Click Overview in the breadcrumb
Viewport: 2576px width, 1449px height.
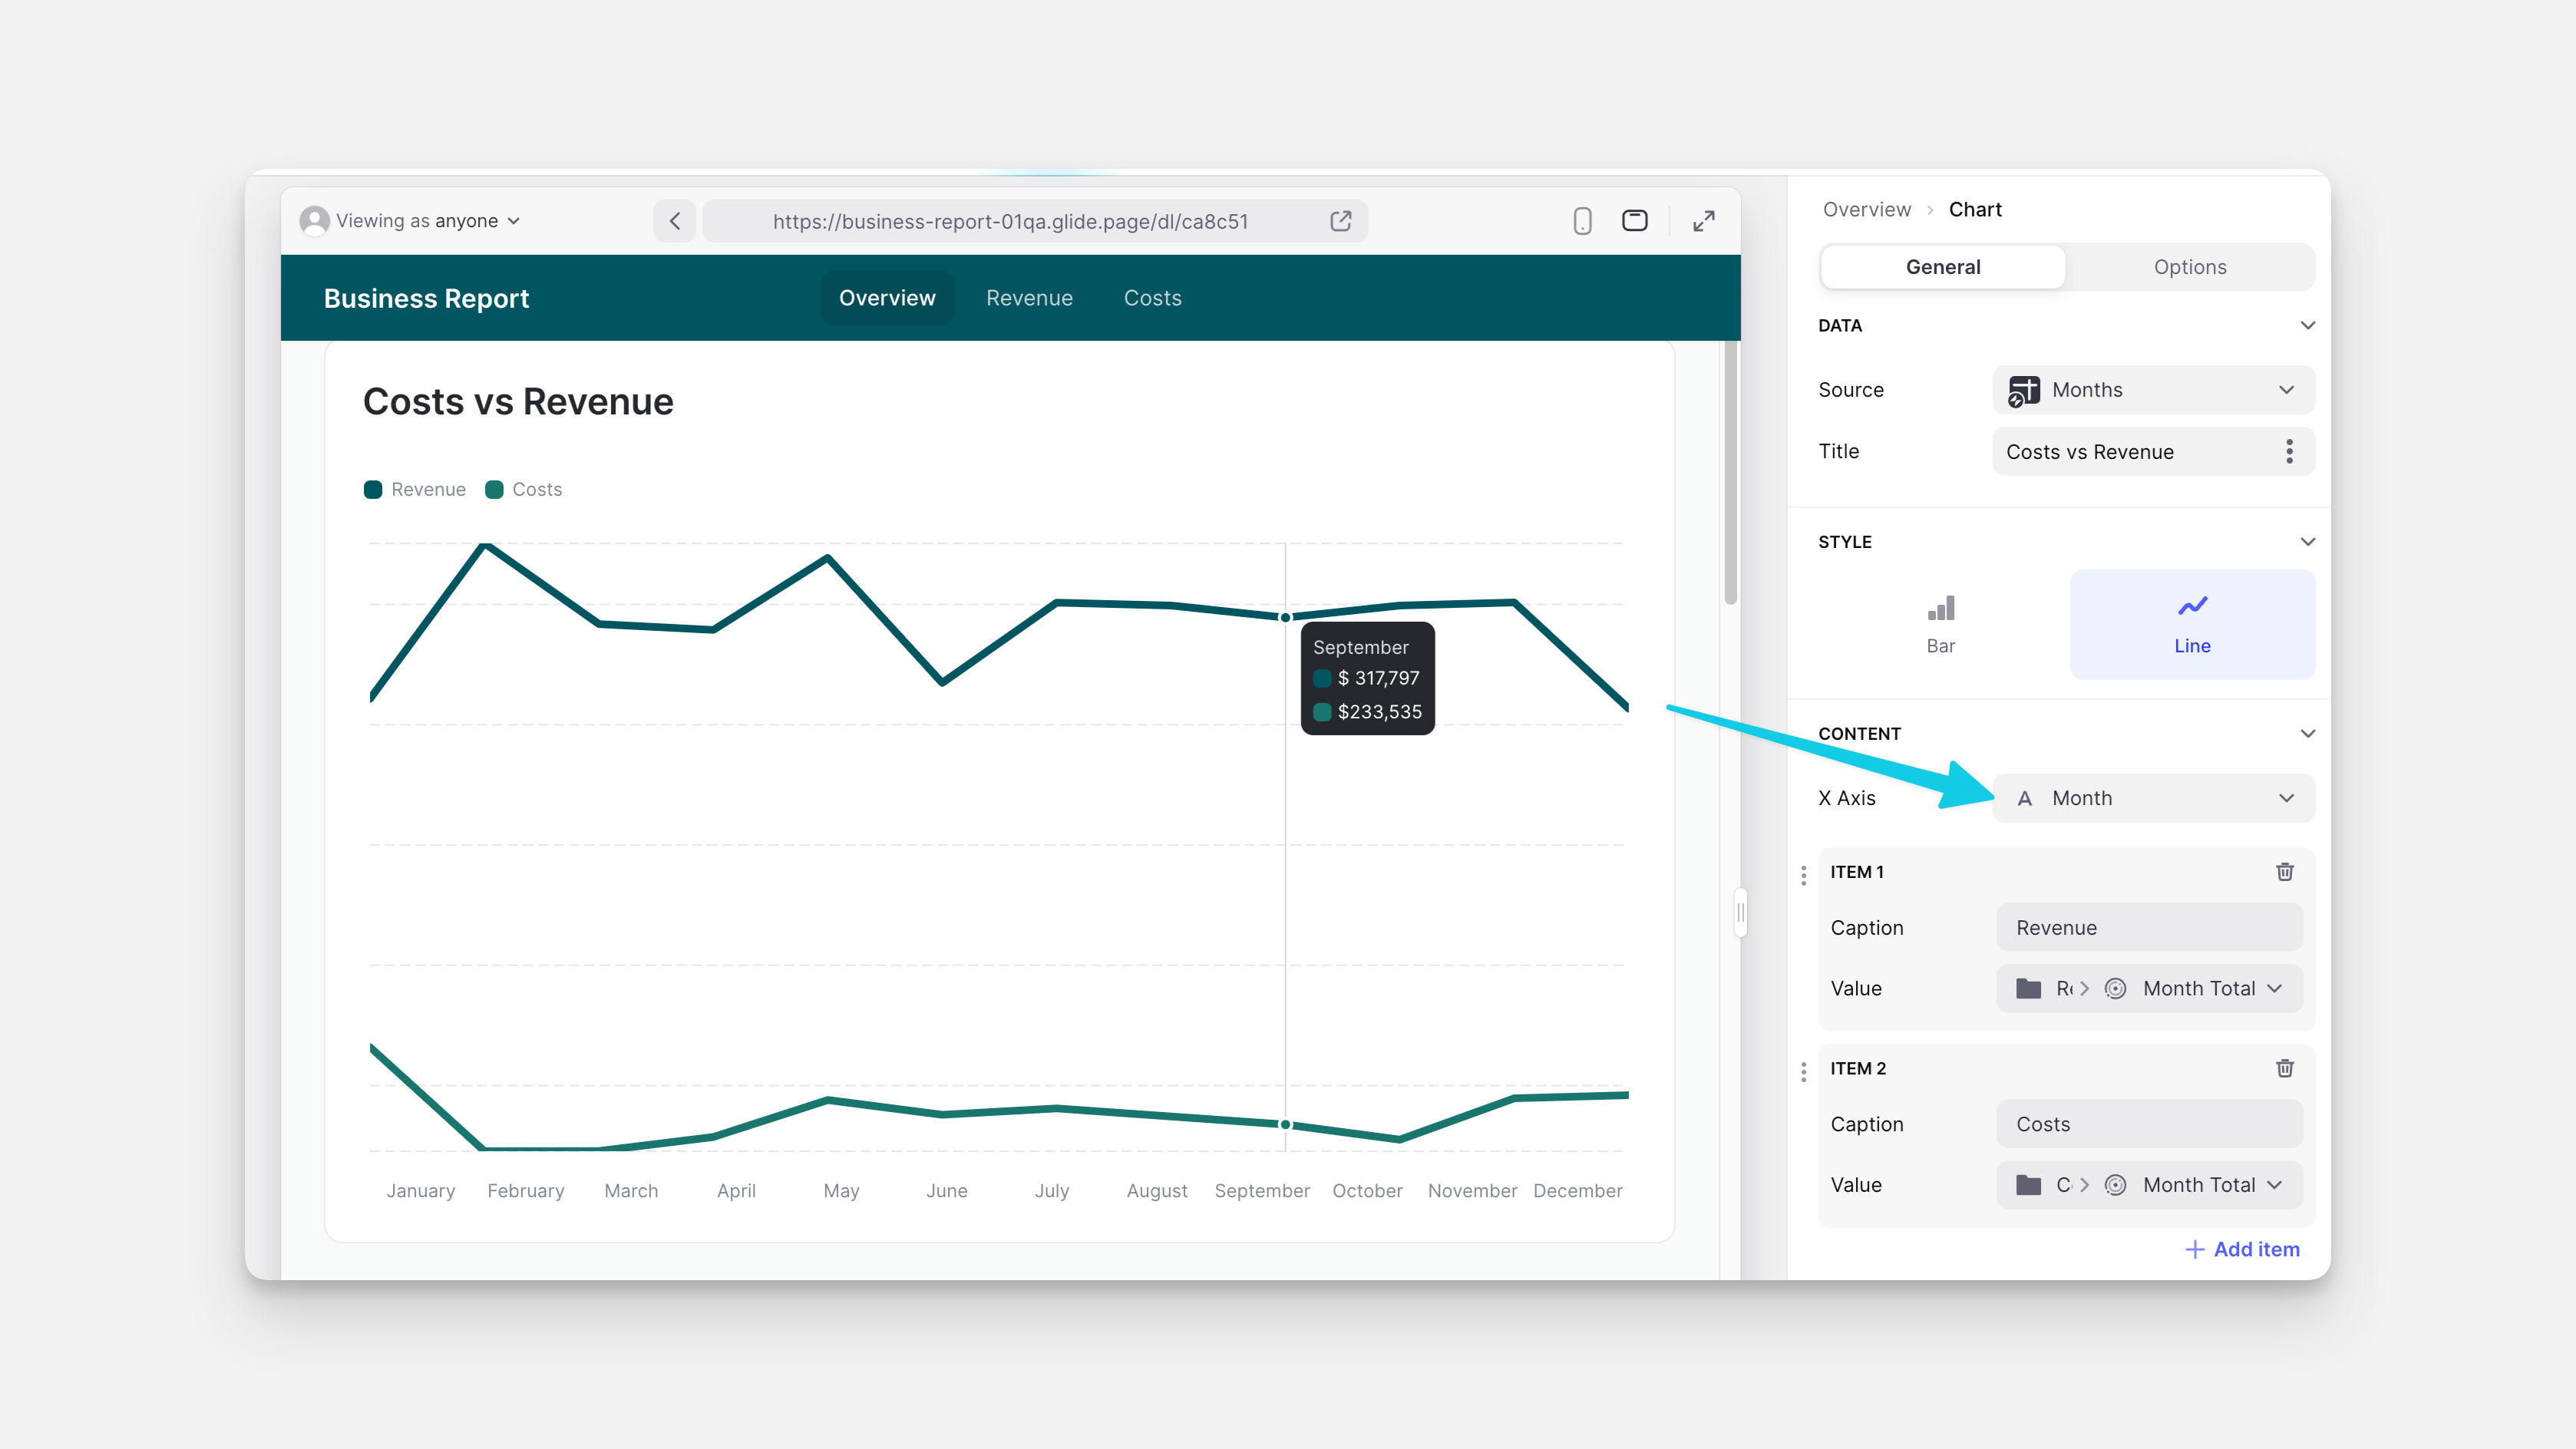1866,210
